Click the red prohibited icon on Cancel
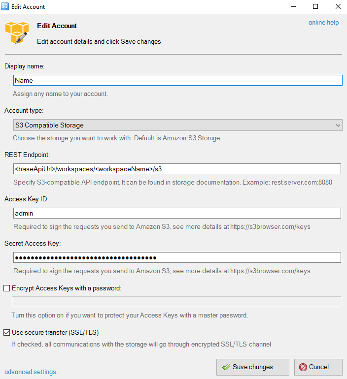The image size is (347, 379). click(x=303, y=367)
